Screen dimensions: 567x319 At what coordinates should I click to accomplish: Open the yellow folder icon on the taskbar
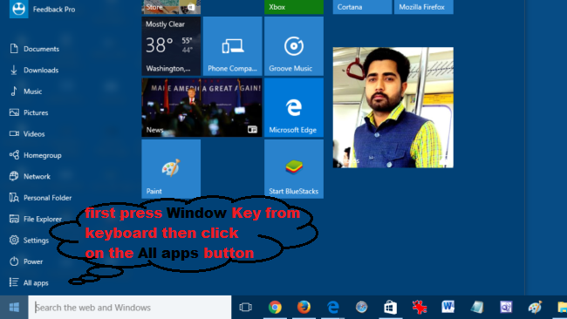click(x=562, y=308)
